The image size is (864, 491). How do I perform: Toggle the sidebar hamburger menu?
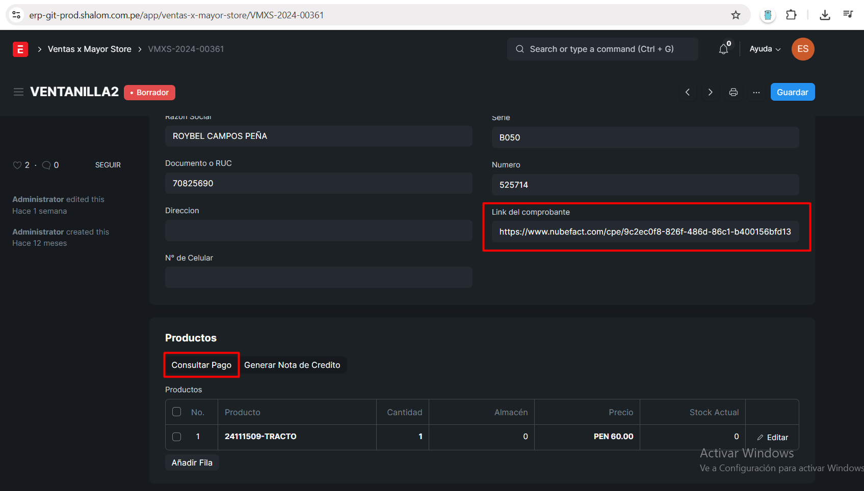click(18, 92)
